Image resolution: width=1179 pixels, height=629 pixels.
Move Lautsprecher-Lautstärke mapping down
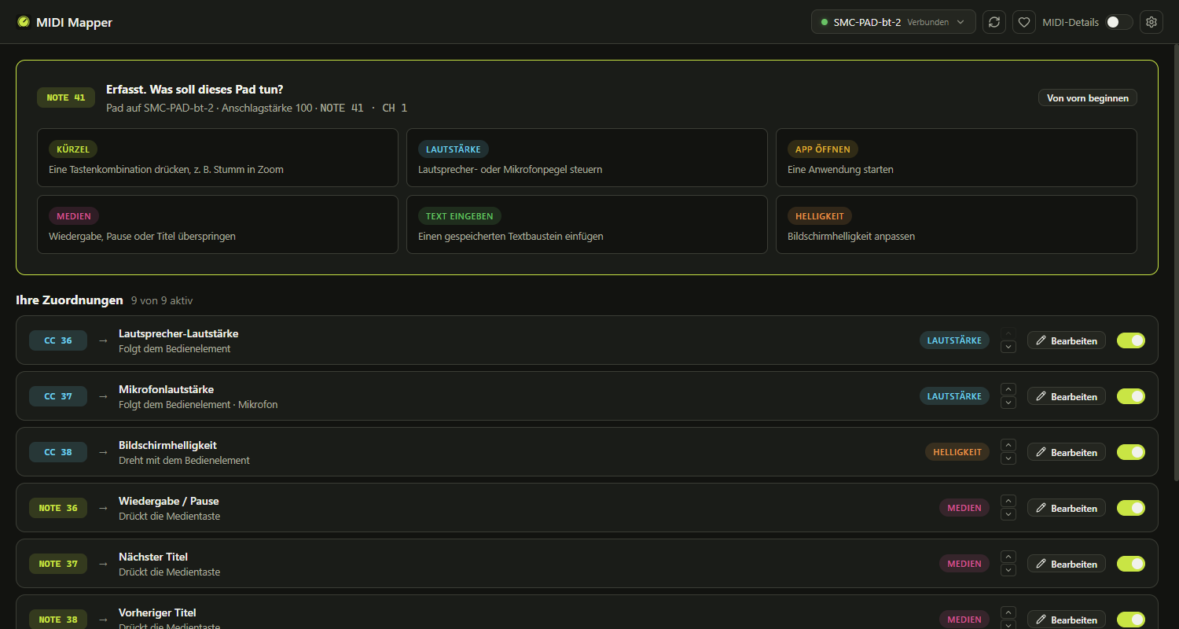[x=1008, y=347]
